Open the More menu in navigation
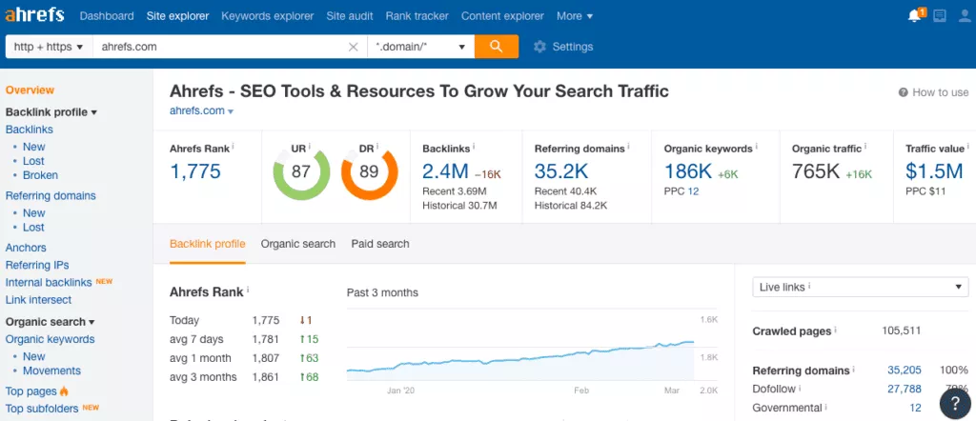 [575, 16]
